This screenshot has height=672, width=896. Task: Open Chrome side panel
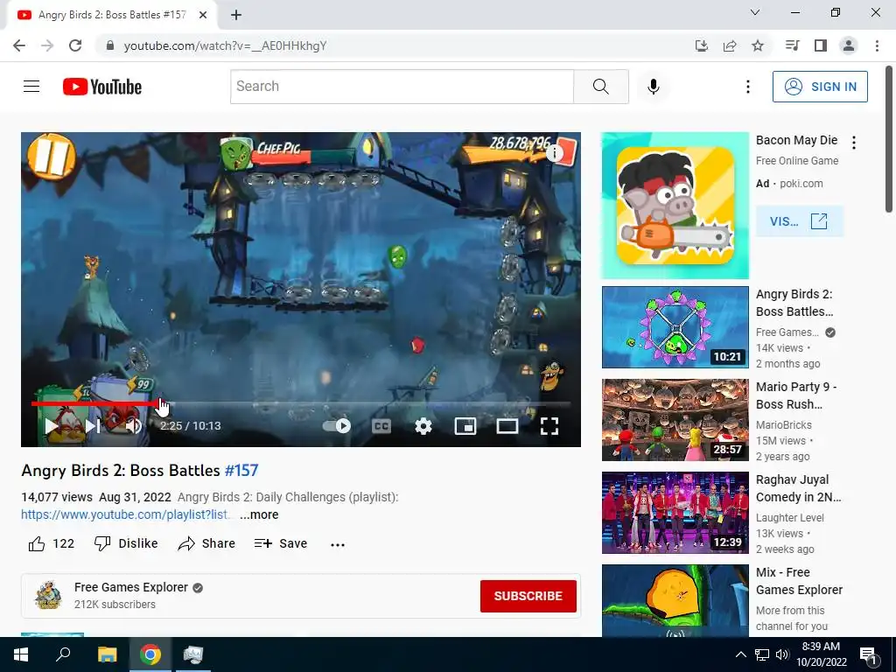coord(821,45)
